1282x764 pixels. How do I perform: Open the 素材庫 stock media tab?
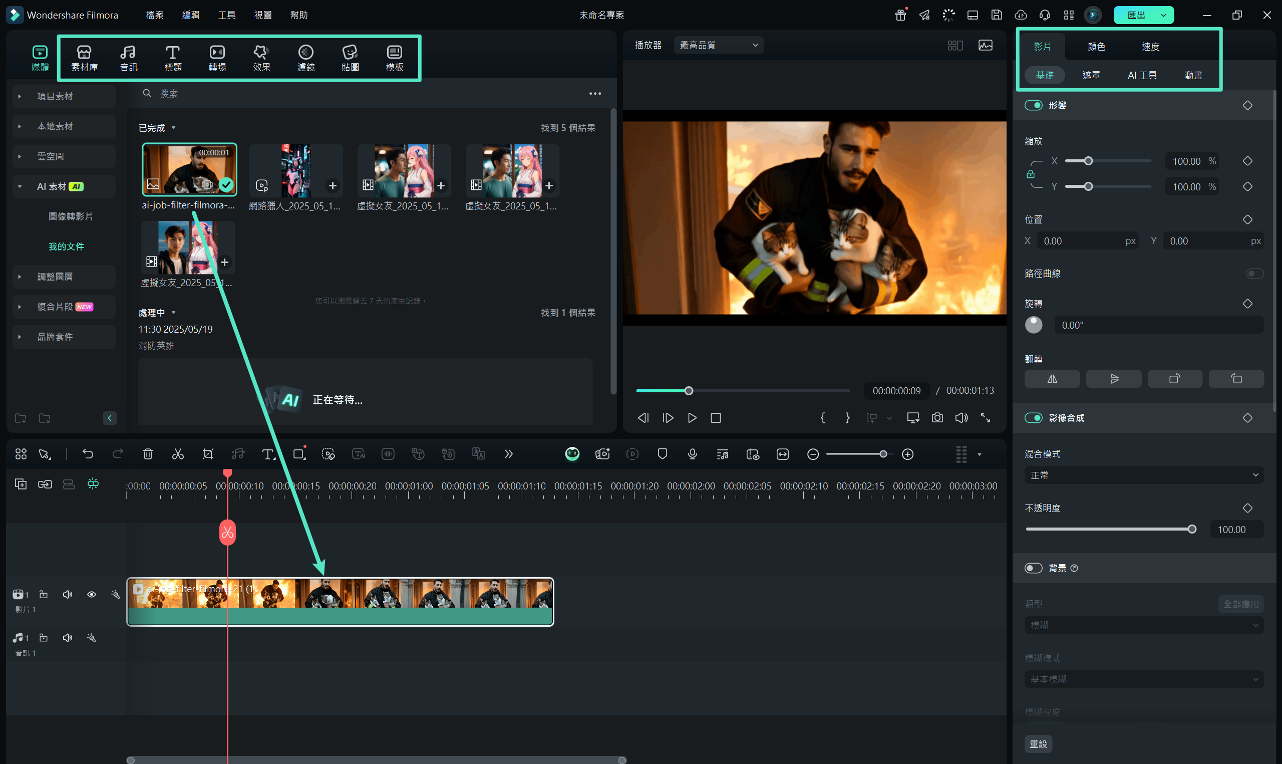[x=84, y=58]
